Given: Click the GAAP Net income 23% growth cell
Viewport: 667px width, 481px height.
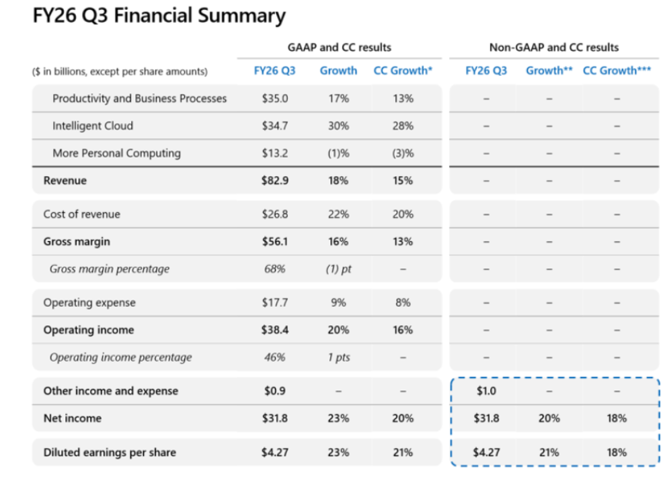Looking at the screenshot, I should point(339,419).
